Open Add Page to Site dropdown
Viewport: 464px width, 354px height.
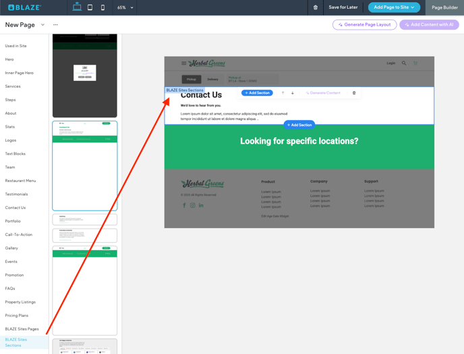pos(394,7)
